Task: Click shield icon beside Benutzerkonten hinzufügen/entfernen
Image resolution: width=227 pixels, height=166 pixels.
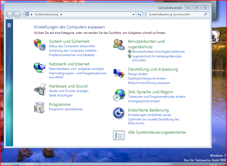Action: pos(130,52)
